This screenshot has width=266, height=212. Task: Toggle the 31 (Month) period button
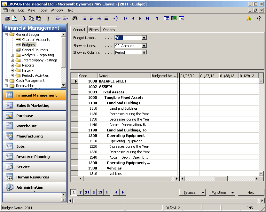point(87,192)
